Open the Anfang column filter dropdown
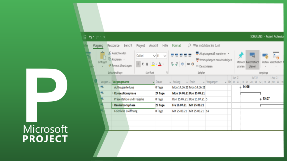The height and width of the screenshot is (161, 287). click(187, 82)
